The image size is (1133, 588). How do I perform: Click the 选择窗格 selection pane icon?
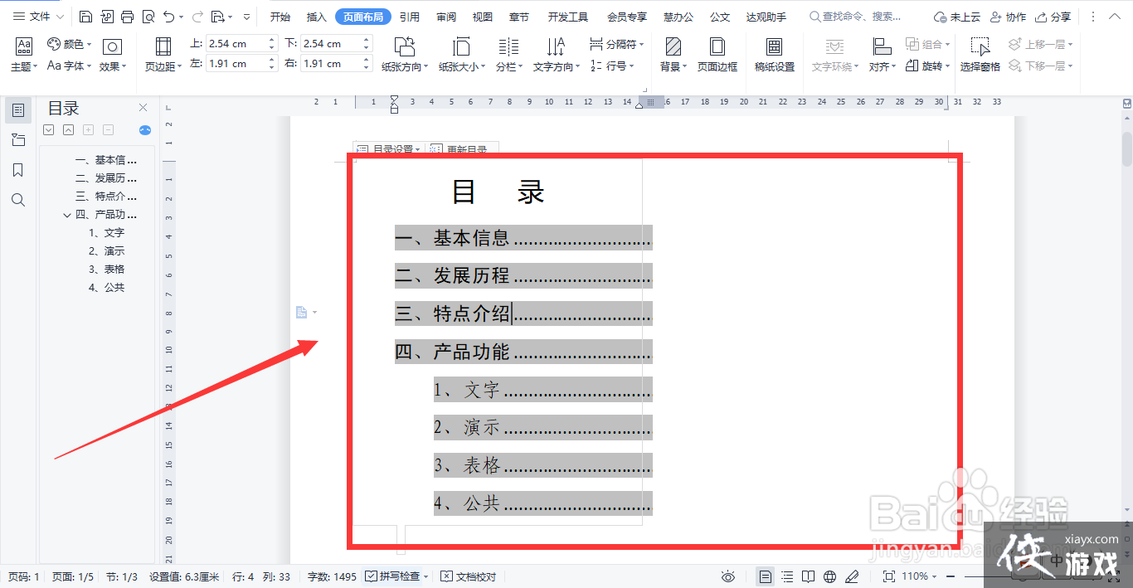coord(980,54)
